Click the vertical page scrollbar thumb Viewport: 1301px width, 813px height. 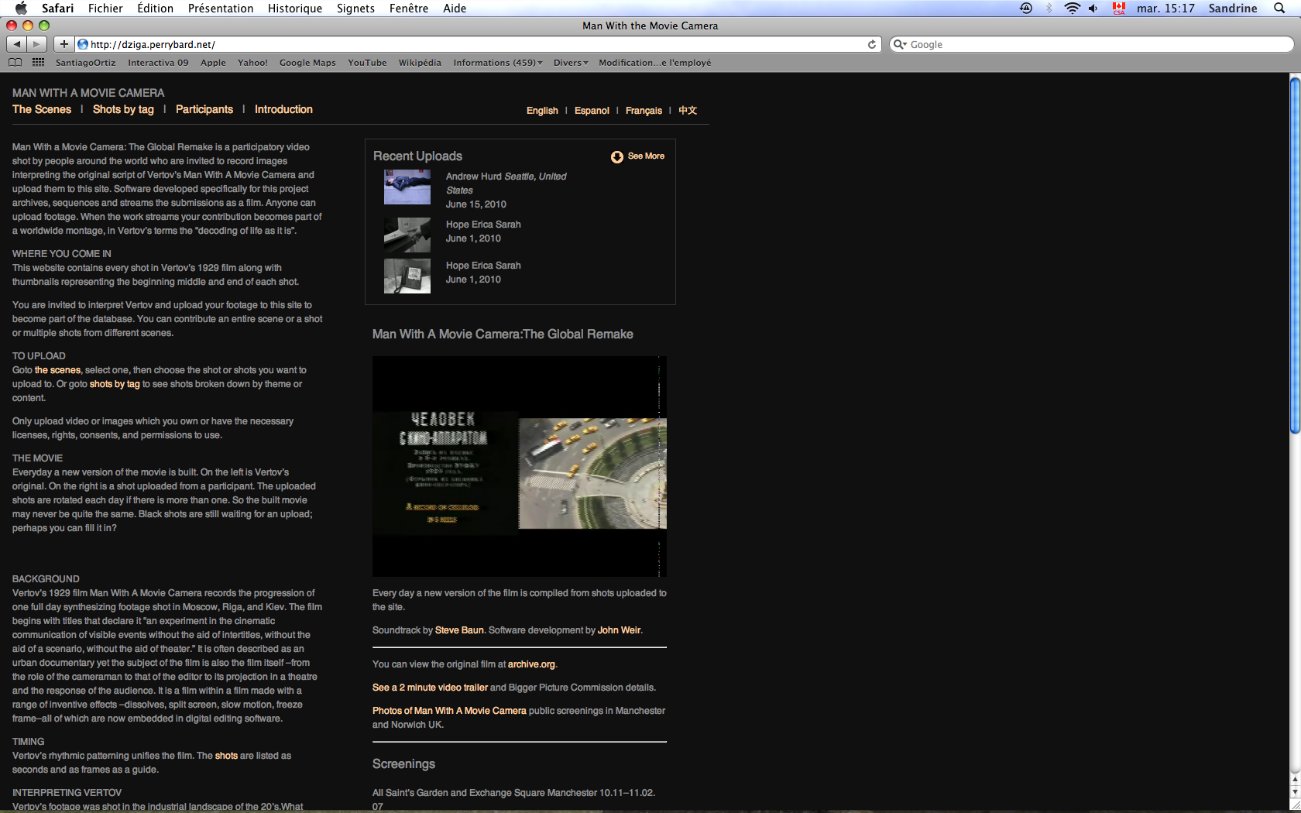point(1295,254)
